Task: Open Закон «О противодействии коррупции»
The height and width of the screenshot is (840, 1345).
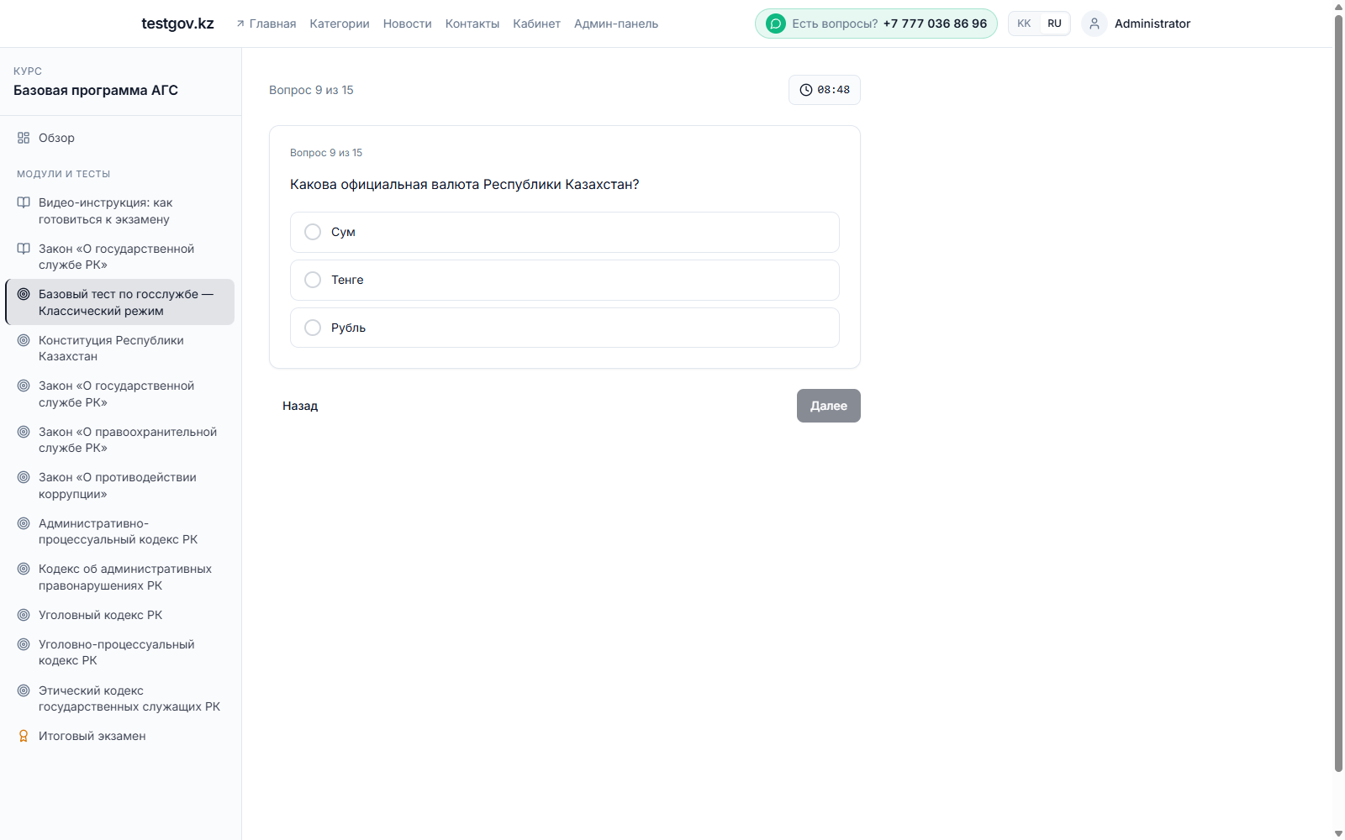Action: click(120, 486)
